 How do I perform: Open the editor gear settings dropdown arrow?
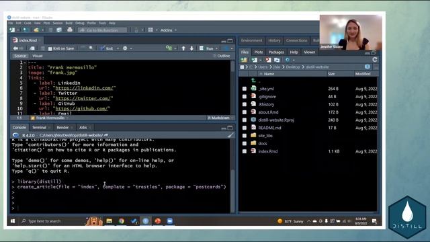(131, 48)
